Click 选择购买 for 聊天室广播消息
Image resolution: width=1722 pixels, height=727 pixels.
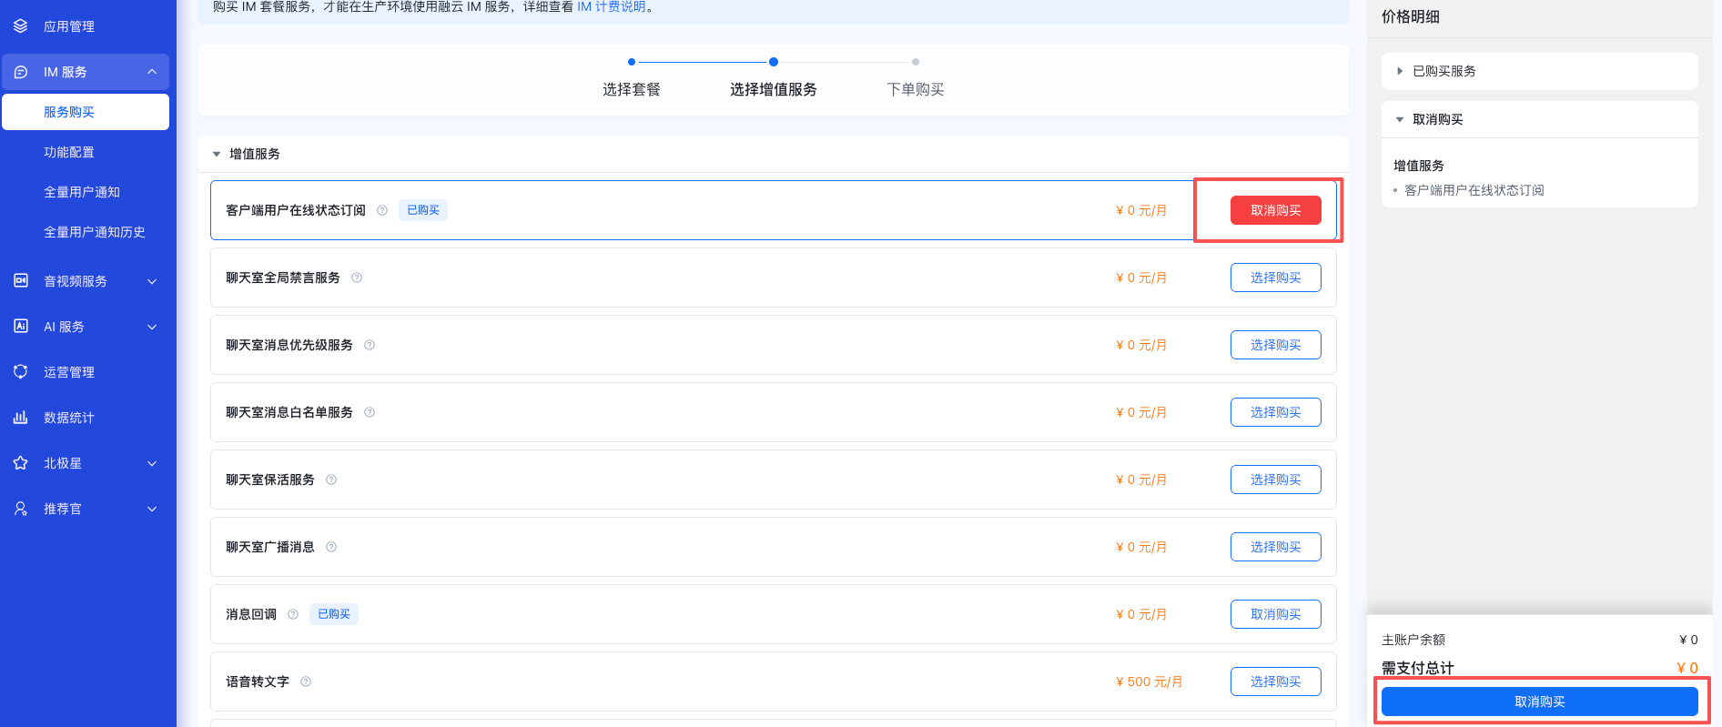pyautogui.click(x=1275, y=547)
